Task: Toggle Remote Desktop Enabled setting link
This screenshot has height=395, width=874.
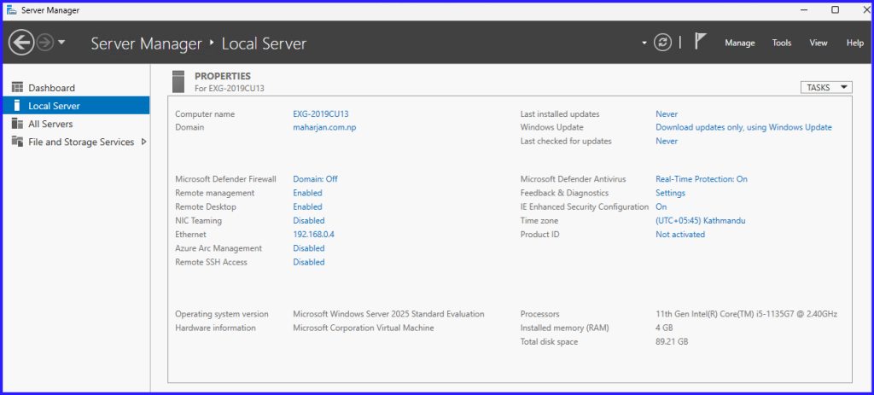Action: tap(307, 206)
